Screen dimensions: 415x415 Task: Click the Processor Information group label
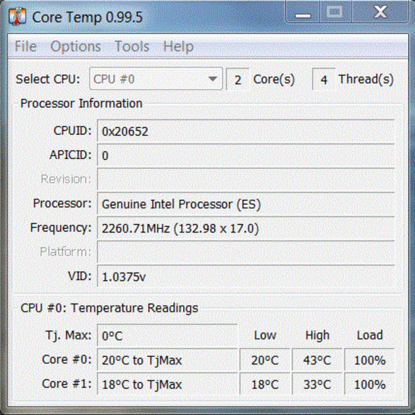tap(81, 103)
